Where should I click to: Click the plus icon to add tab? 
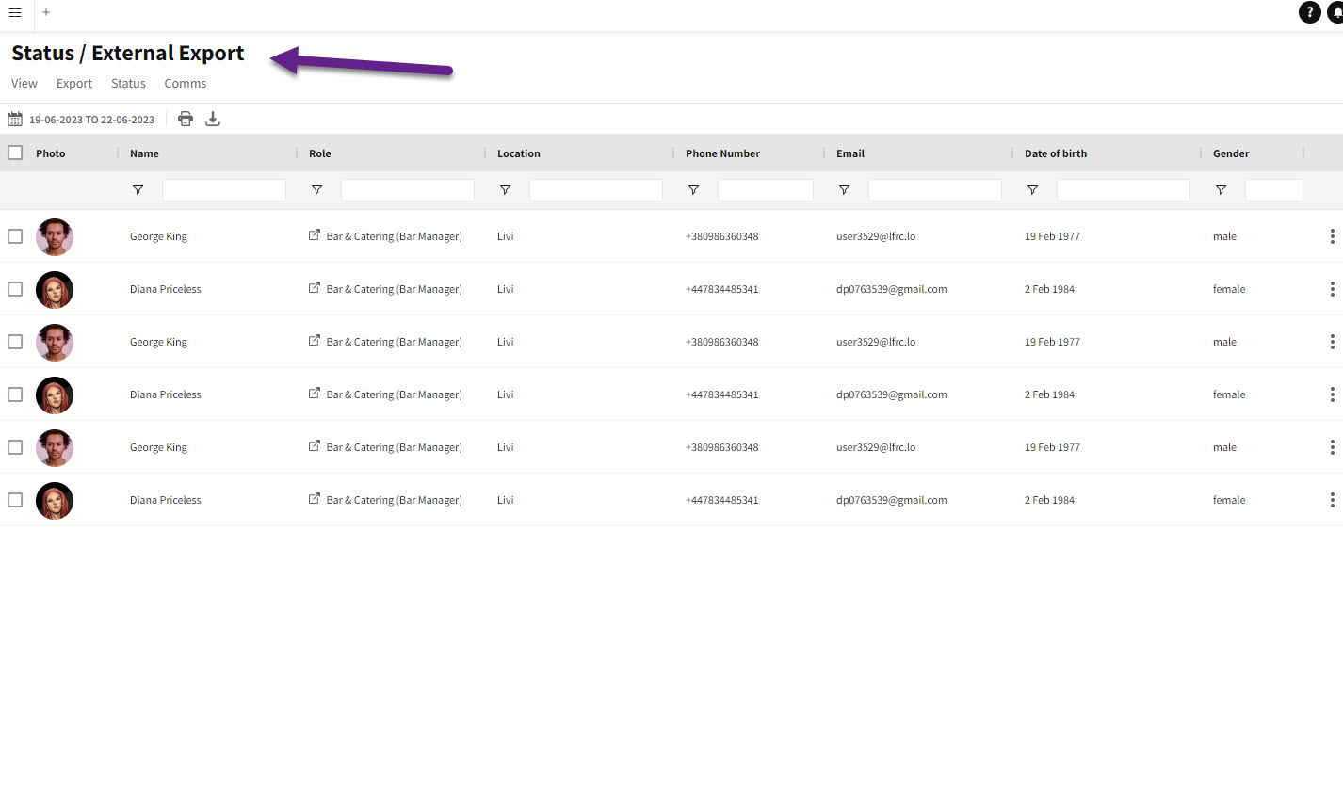point(46,12)
